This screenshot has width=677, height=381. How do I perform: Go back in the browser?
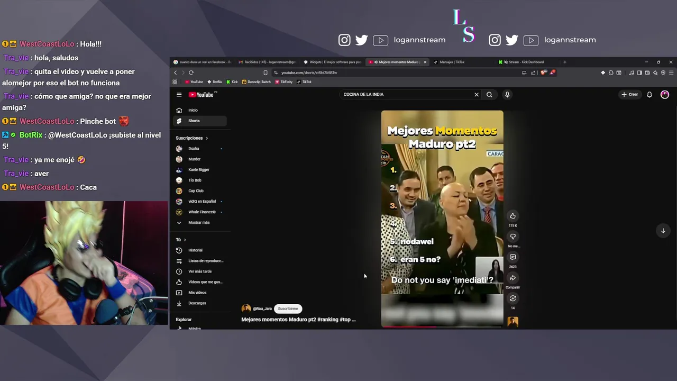click(x=176, y=72)
